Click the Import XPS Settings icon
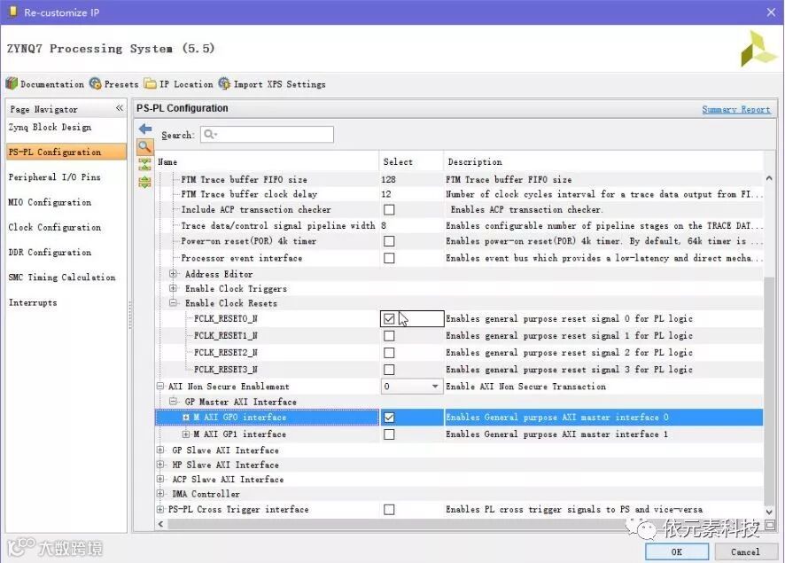Viewport: 785px width, 563px height. (224, 83)
